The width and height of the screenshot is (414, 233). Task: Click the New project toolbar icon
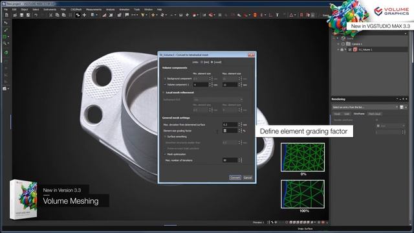click(x=6, y=16)
